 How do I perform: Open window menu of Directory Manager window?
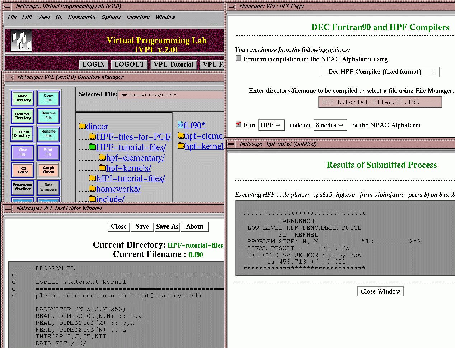pyautogui.click(x=9, y=77)
